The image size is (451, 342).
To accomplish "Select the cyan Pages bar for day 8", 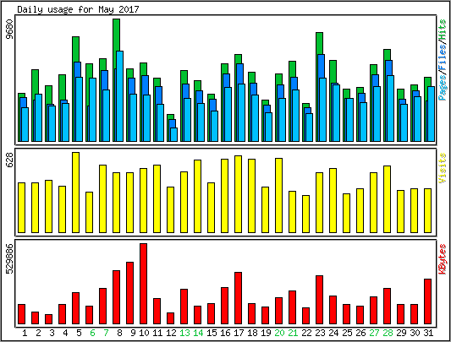I will 120,96.
